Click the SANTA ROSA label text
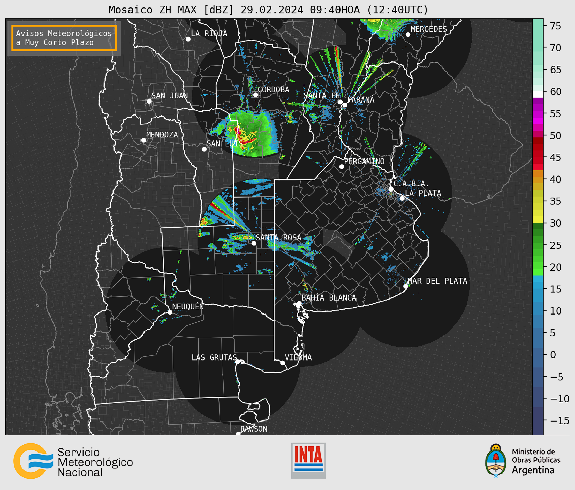This screenshot has width=575, height=490. pyautogui.click(x=278, y=238)
